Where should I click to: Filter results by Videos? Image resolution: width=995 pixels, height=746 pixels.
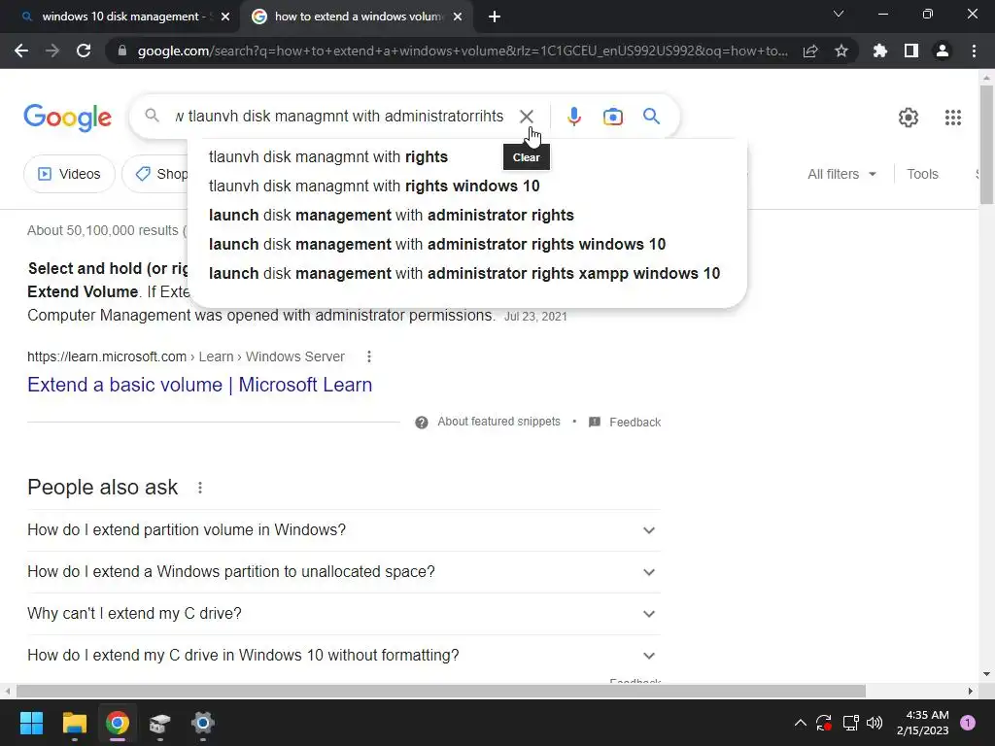pyautogui.click(x=69, y=174)
